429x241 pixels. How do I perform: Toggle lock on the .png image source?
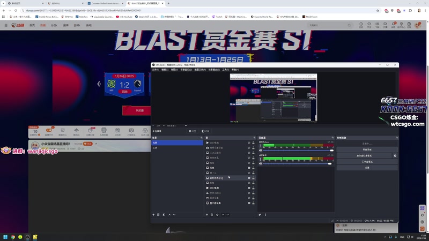click(x=253, y=178)
